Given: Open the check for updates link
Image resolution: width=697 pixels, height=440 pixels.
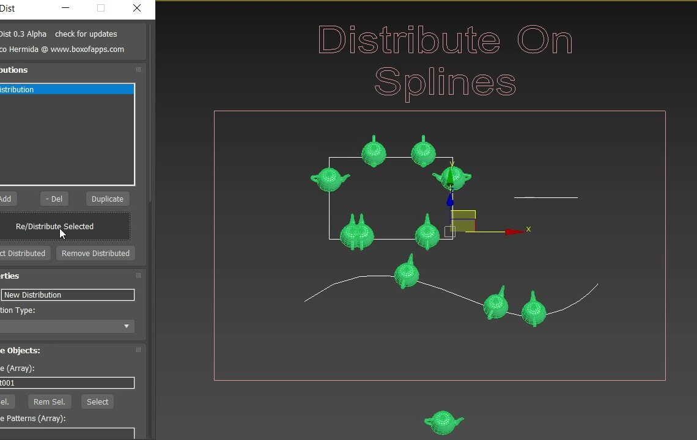Looking at the screenshot, I should pyautogui.click(x=86, y=34).
